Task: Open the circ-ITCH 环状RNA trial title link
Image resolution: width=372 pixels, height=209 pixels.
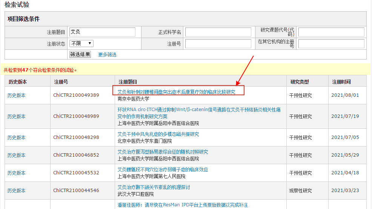Action: [199, 113]
